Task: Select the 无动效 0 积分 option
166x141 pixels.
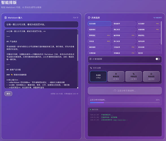Action: [x=98, y=76]
